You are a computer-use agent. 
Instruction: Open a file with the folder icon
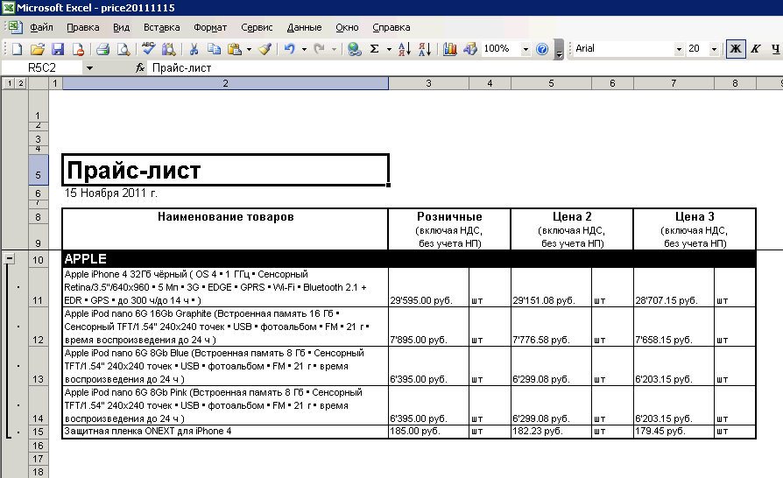coord(38,48)
